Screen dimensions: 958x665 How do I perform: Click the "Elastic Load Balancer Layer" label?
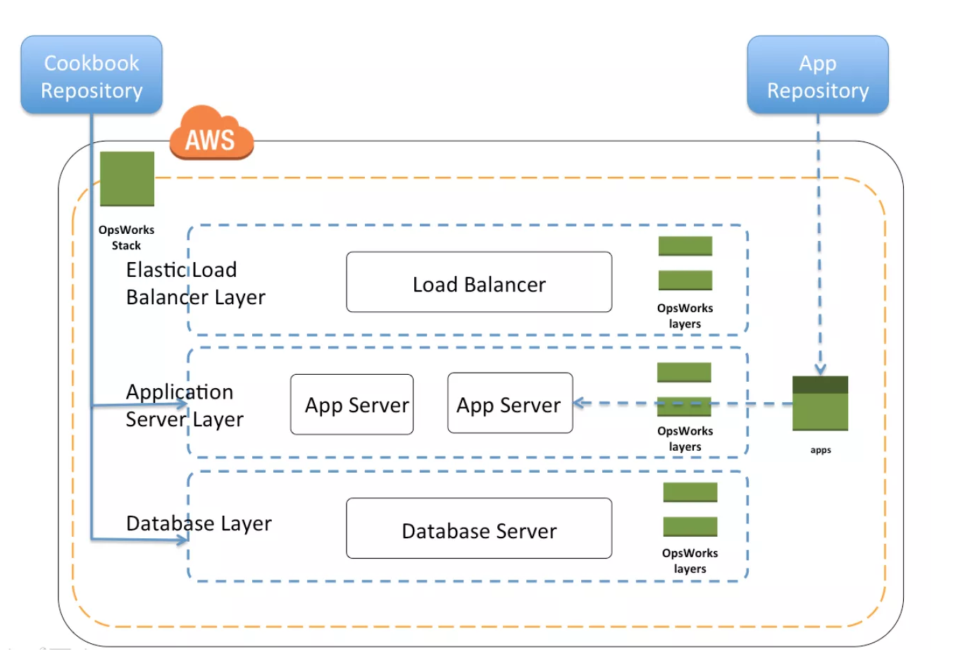[x=196, y=283]
